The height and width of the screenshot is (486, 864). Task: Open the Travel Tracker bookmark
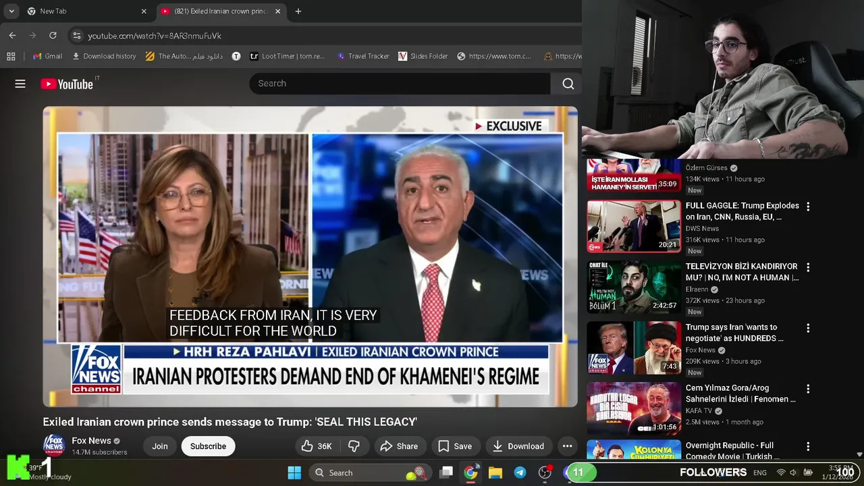coord(362,57)
